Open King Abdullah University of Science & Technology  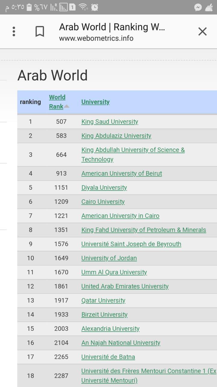[x=133, y=154]
